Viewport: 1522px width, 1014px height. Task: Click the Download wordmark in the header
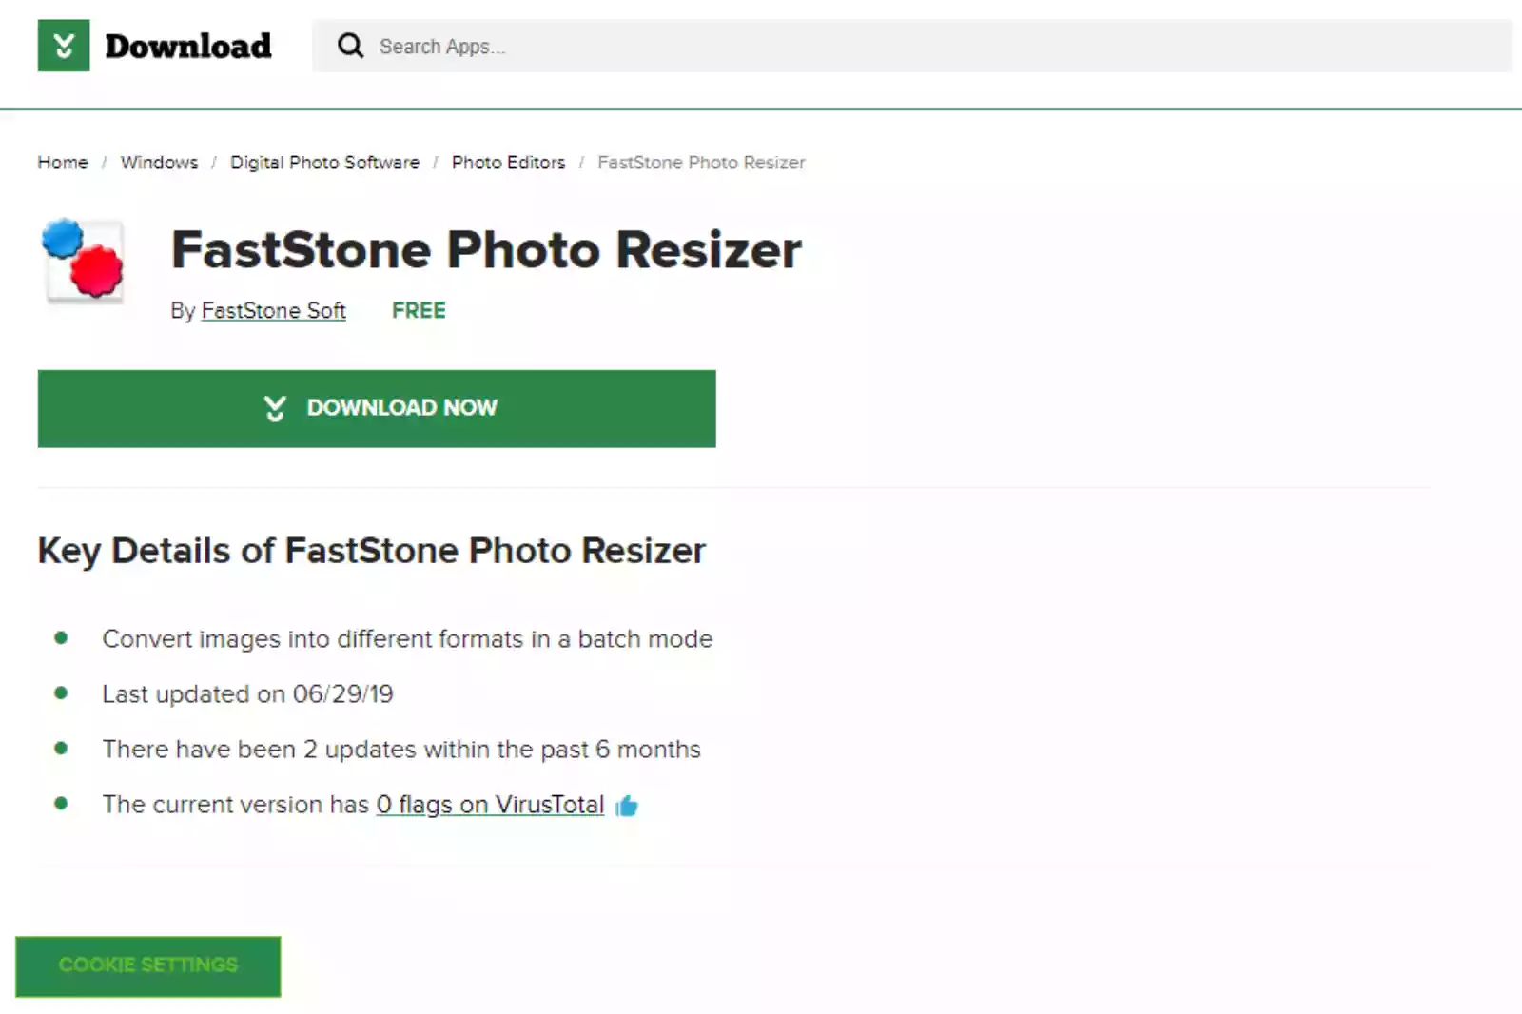pos(188,46)
